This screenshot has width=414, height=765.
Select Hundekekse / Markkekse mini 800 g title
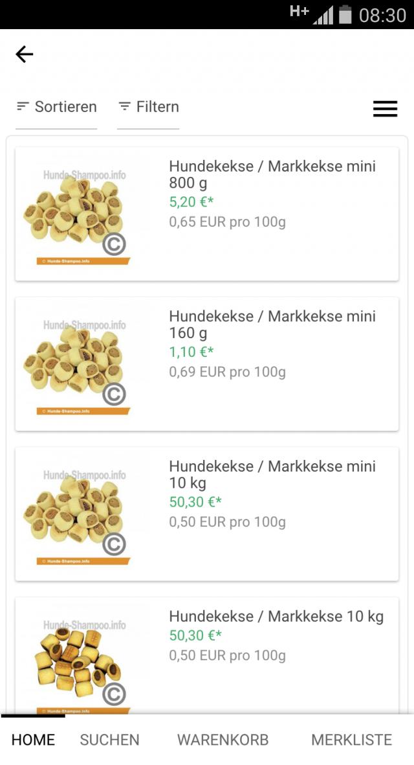[272, 174]
